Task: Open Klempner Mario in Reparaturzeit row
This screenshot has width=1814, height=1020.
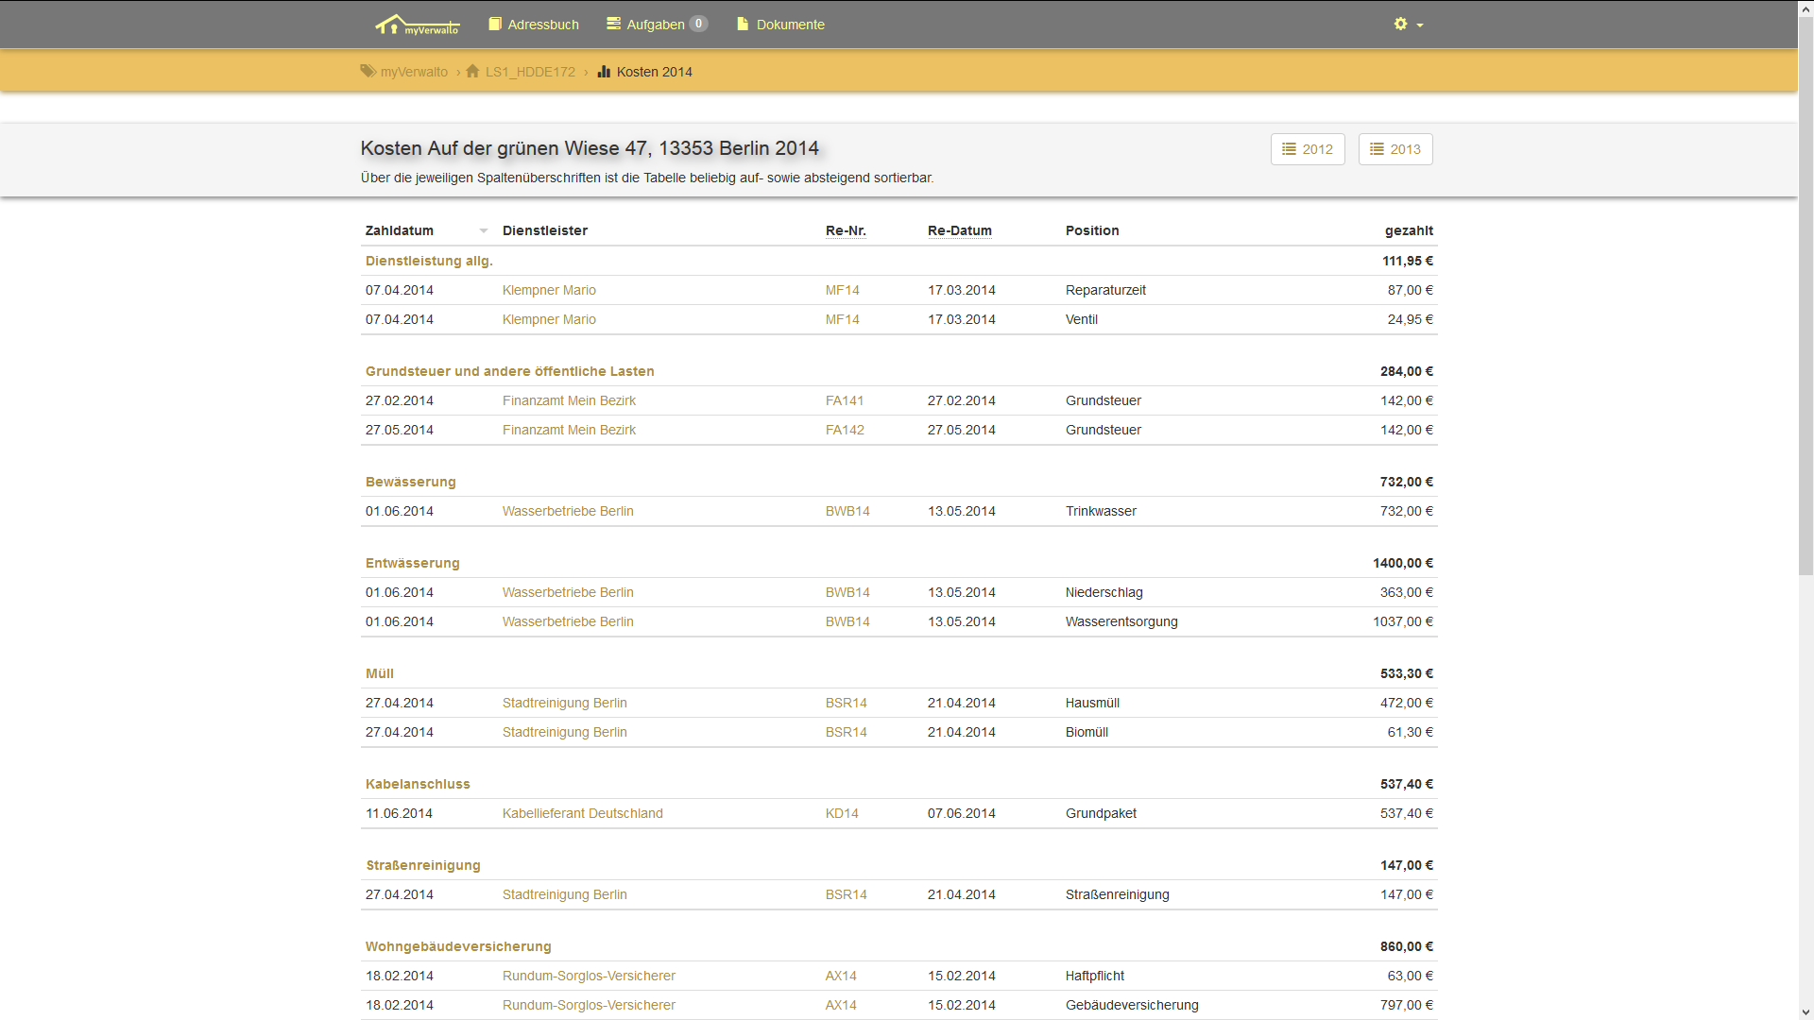Action: coord(549,290)
